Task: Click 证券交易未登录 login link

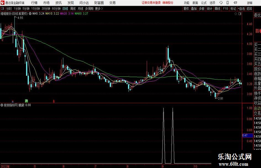Action: pos(151,3)
